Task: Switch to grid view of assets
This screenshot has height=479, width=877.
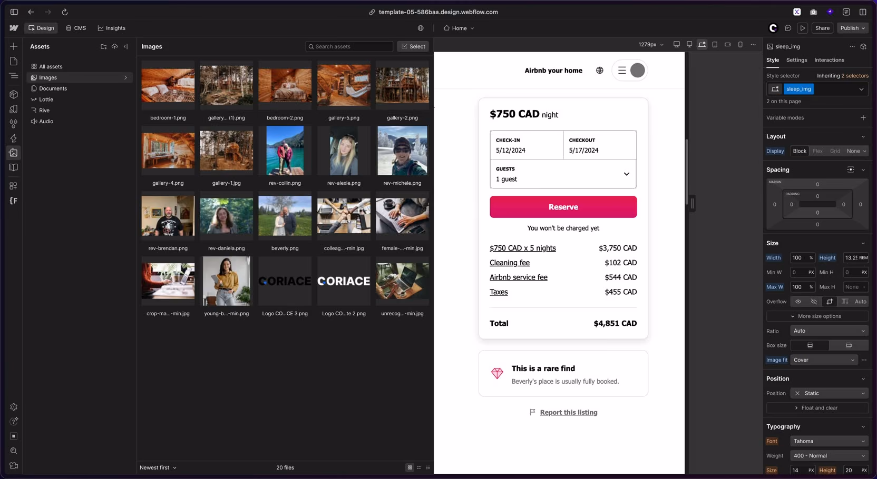Action: 410,467
